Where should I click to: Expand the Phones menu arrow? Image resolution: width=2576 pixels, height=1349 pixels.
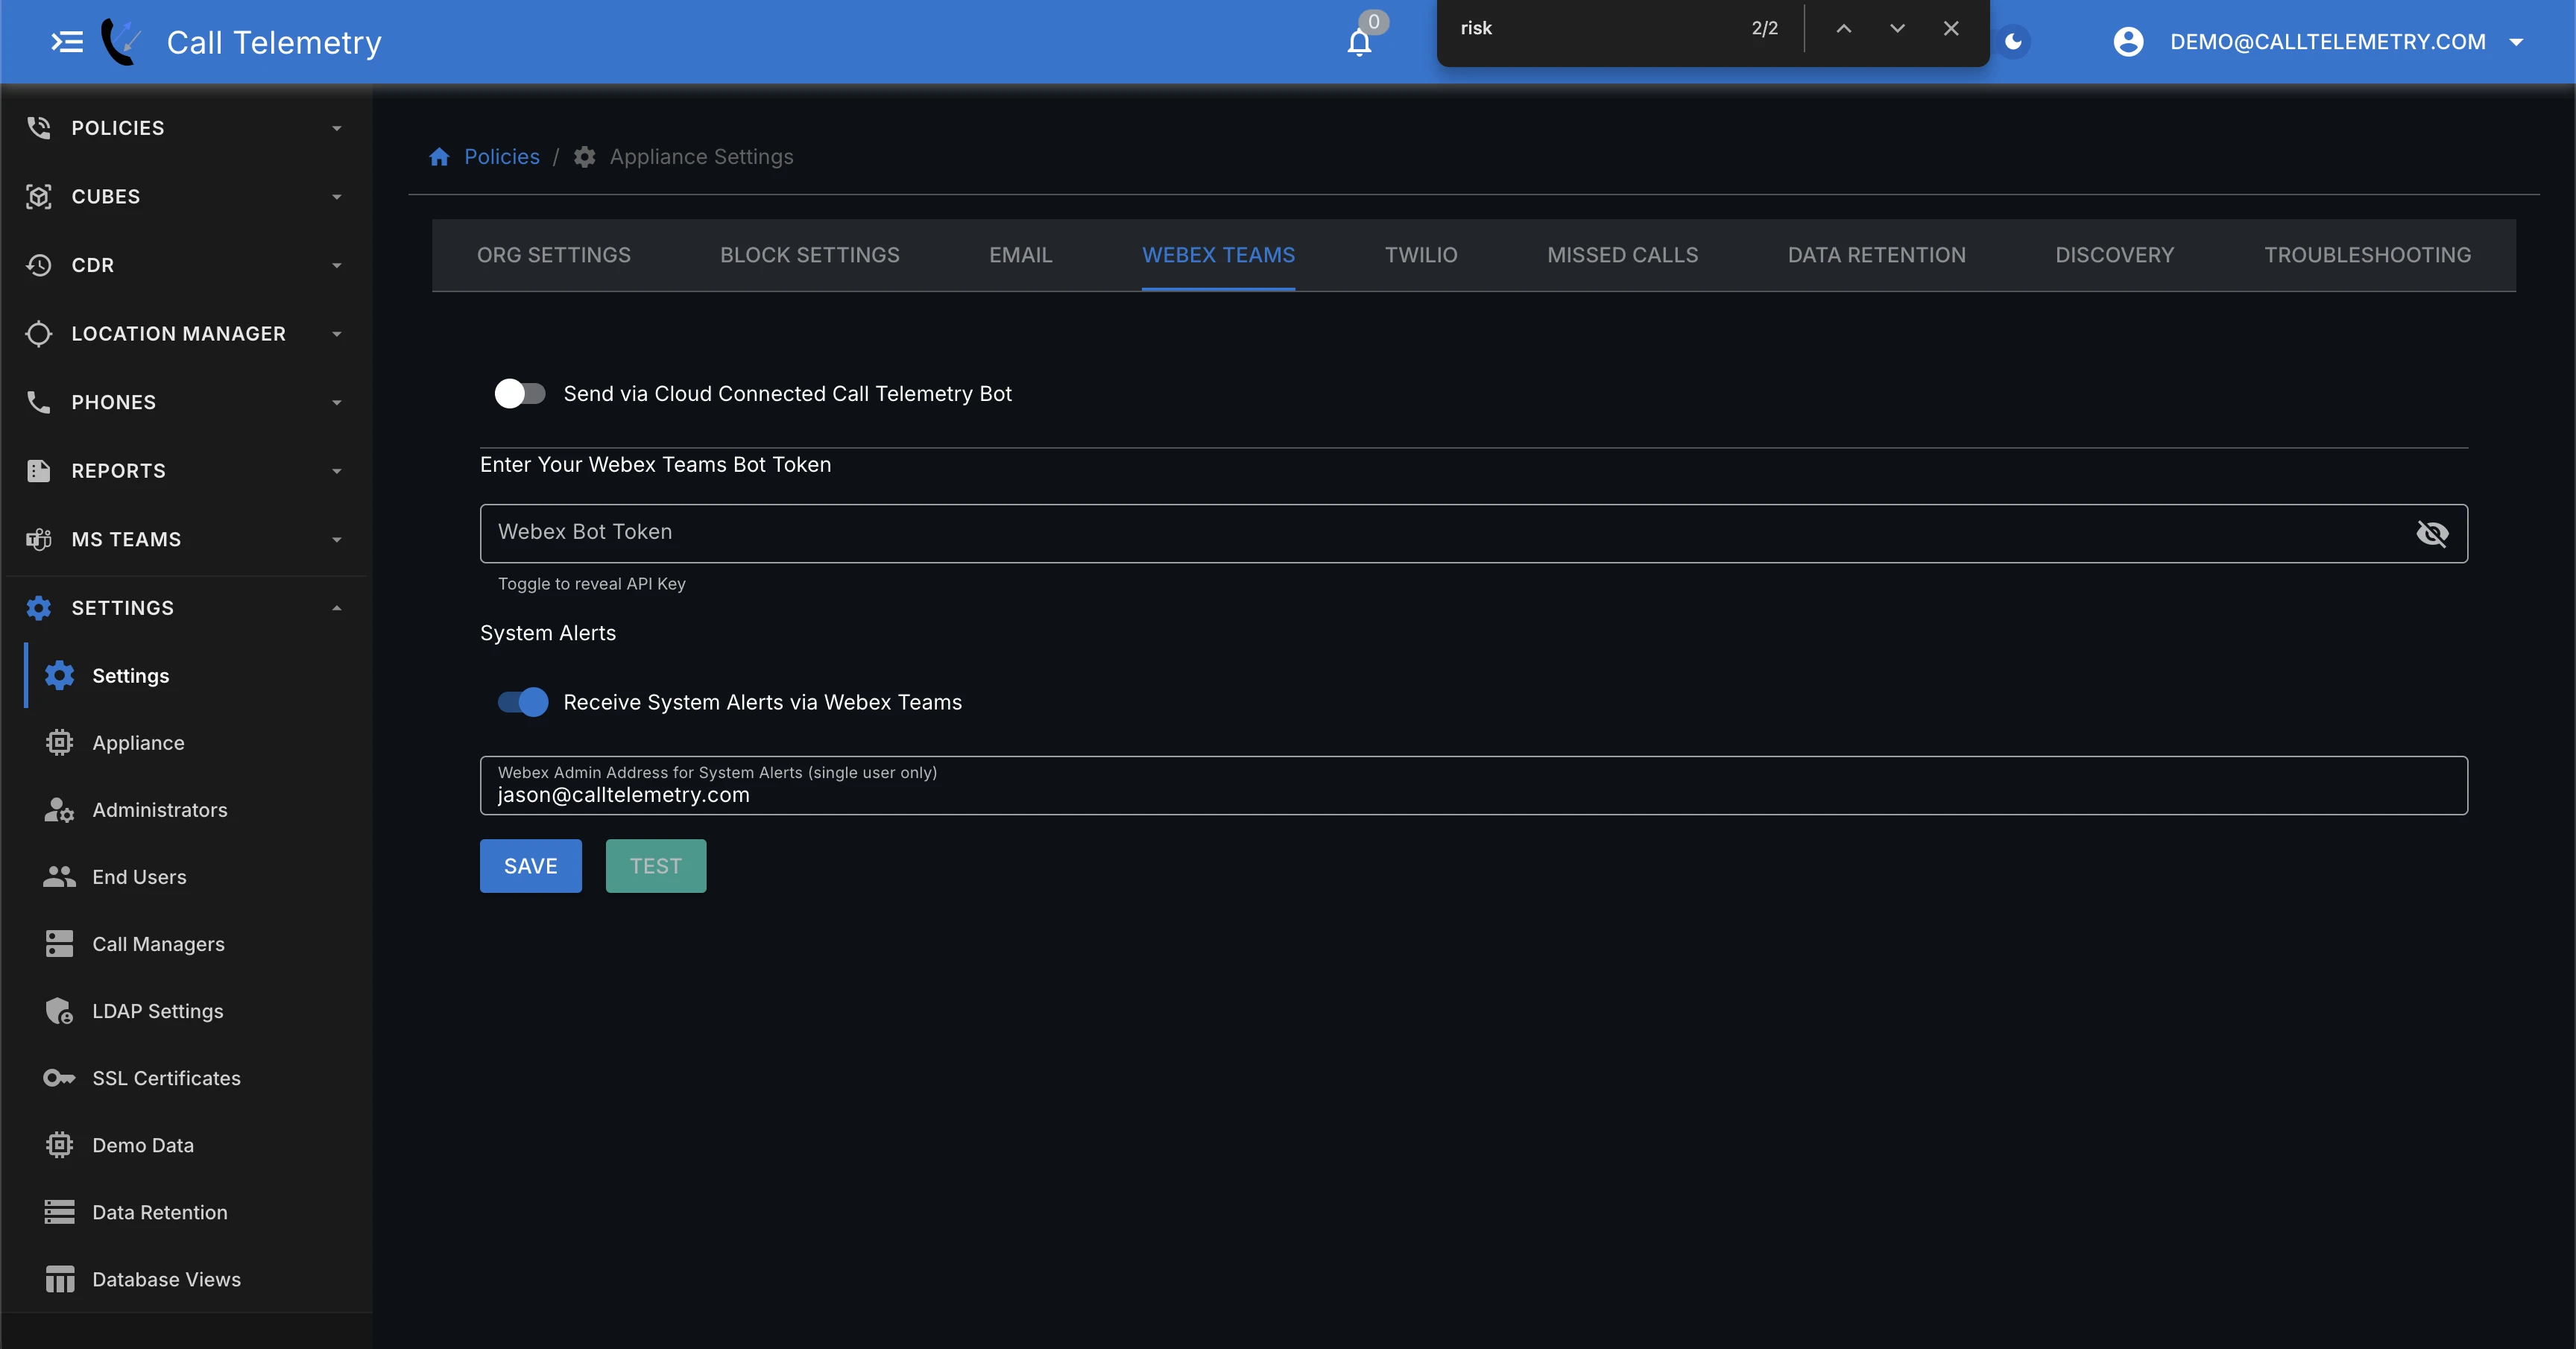pos(337,402)
